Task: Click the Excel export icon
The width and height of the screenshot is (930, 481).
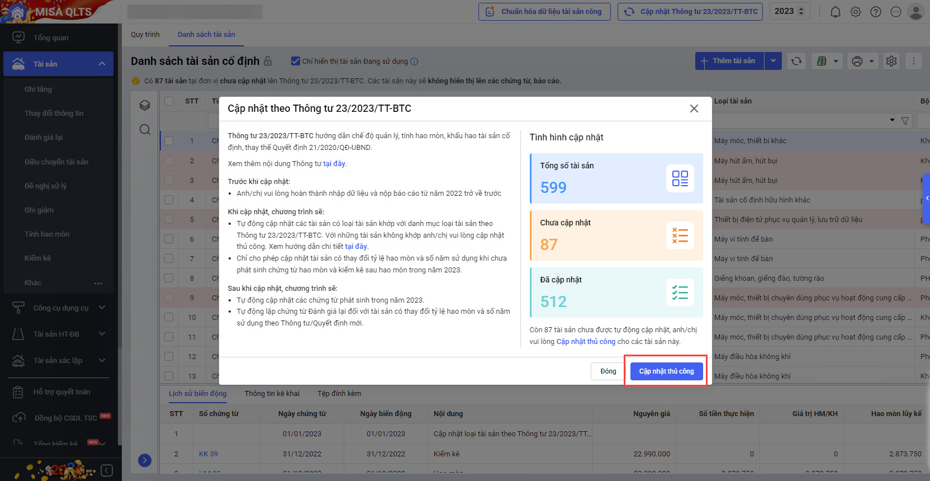Action: (822, 61)
